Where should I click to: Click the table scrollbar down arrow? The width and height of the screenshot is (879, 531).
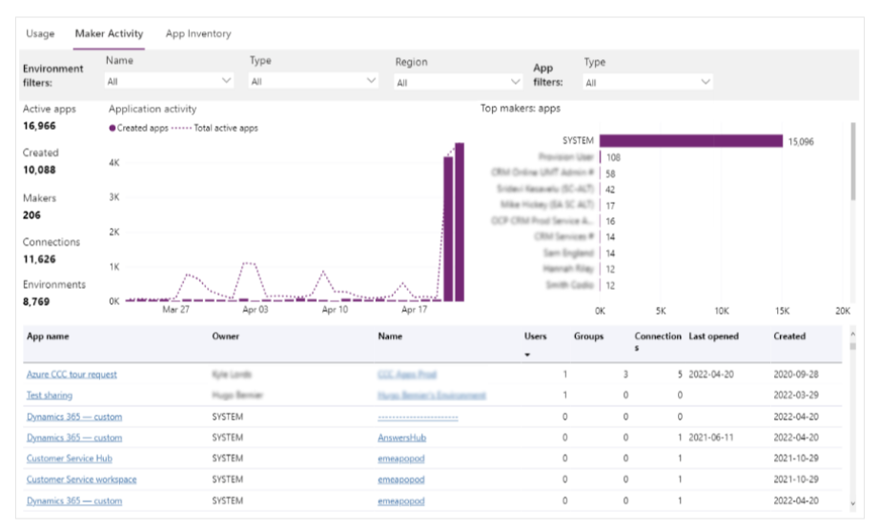851,502
